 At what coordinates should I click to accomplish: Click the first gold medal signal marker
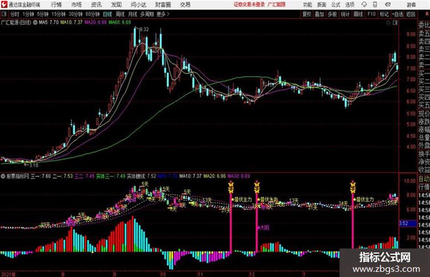tap(231, 187)
